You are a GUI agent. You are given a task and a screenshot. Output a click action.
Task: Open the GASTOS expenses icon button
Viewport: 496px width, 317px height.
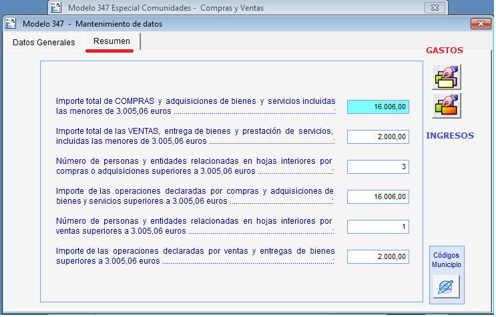[x=447, y=77]
